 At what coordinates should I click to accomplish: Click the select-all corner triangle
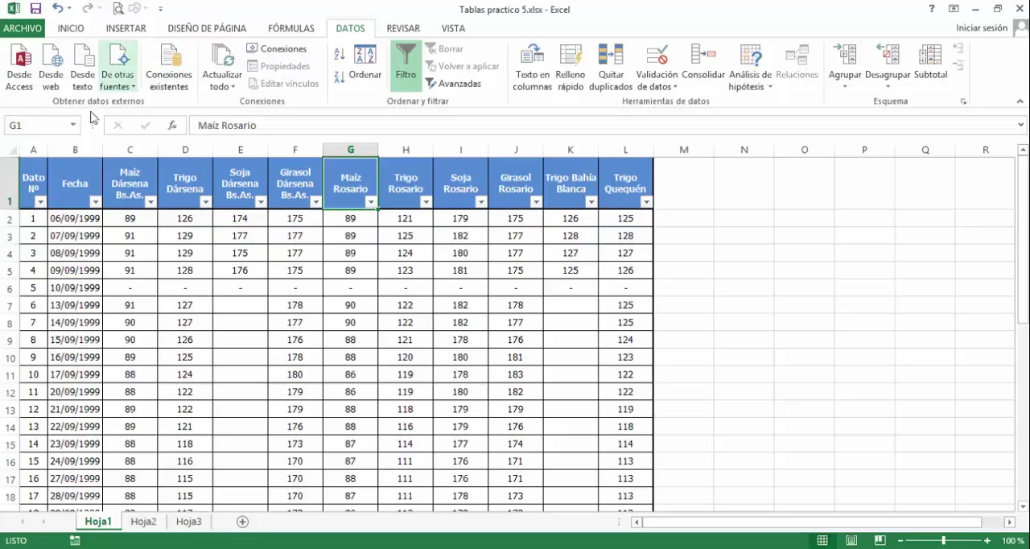tap(10, 150)
